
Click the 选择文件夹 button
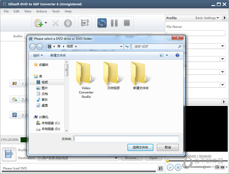coord(140,147)
